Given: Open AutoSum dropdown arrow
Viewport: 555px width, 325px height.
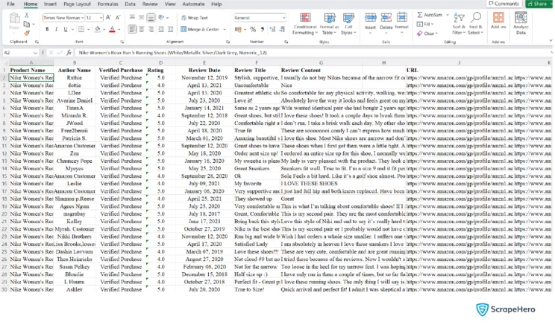Looking at the screenshot, I should (x=448, y=15).
